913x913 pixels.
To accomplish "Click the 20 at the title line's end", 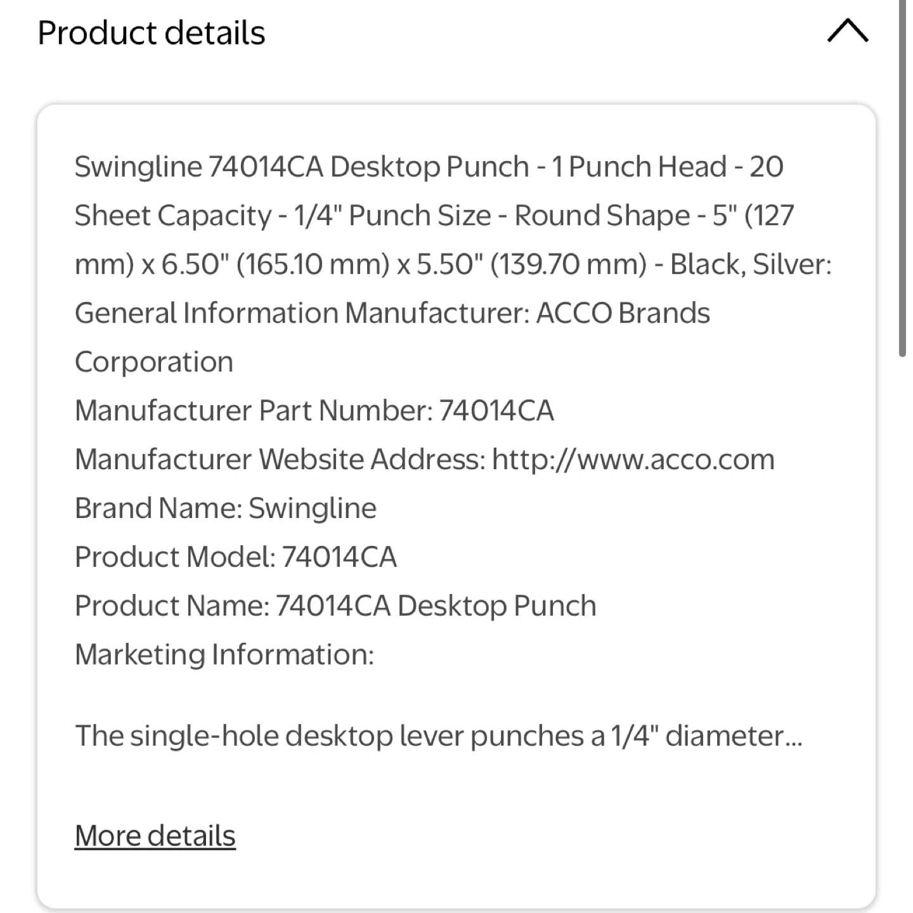I will (767, 167).
